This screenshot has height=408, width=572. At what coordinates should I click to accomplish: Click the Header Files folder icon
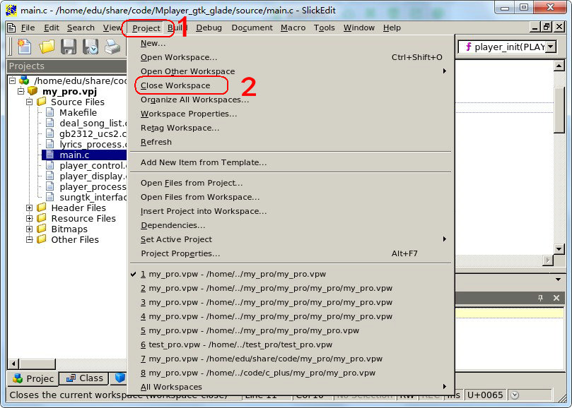[x=42, y=208]
